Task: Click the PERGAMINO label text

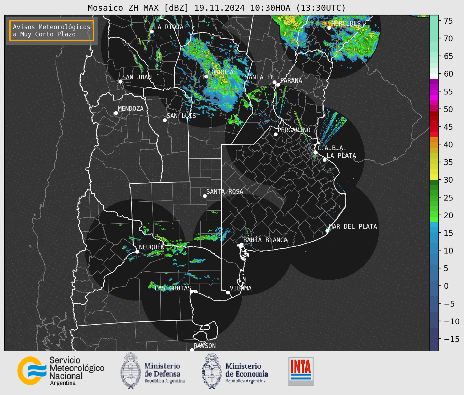Action: tap(294, 130)
